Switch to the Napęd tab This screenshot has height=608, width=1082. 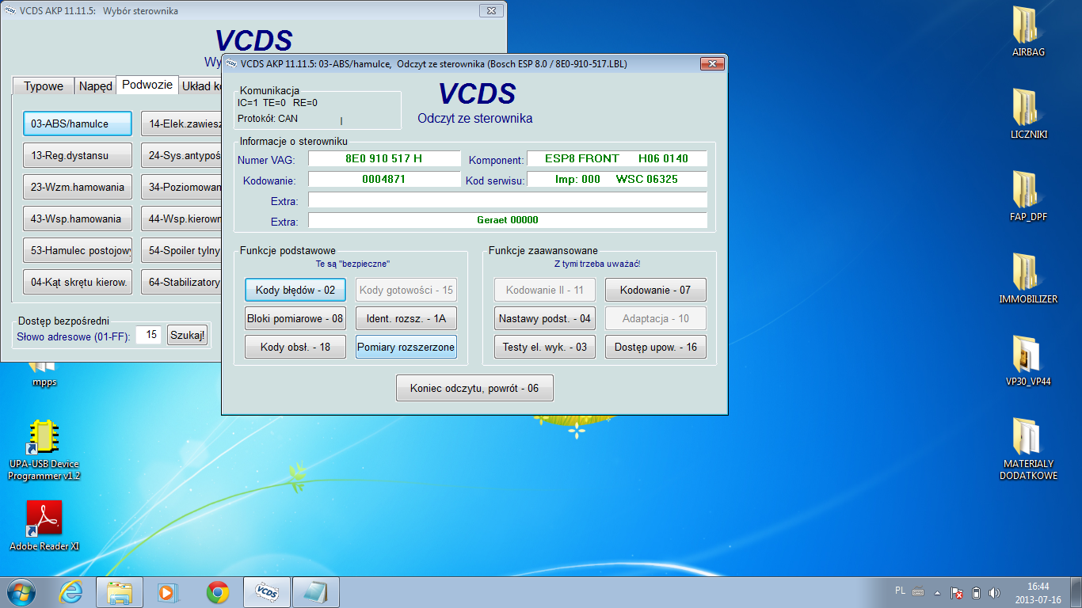pos(96,86)
